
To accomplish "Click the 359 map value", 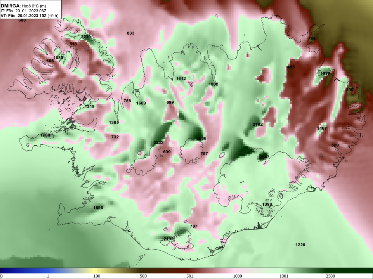I will pyautogui.click(x=350, y=90).
